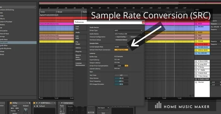Toggle the ms unit for Driver Error Compensation
This screenshot has height=114, width=221.
tap(126, 66)
